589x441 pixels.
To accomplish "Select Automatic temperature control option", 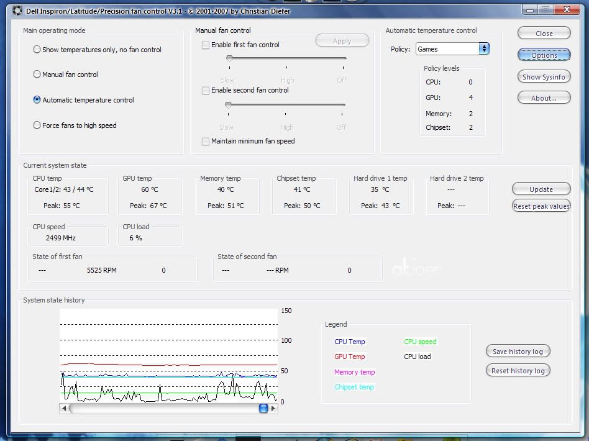I will [37, 100].
